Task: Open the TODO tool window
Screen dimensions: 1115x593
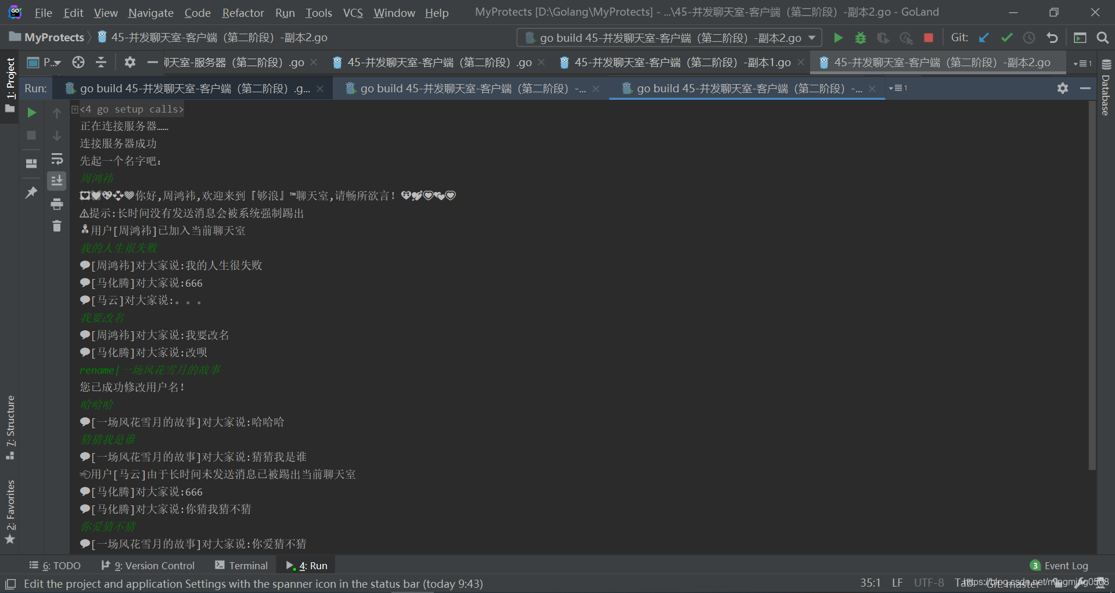Action: [55, 566]
